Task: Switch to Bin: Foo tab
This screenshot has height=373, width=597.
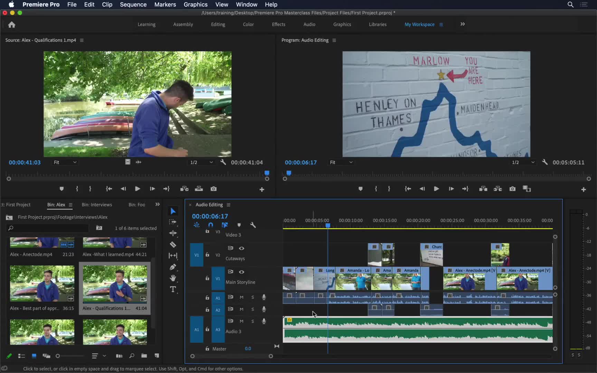Action: pos(137,205)
